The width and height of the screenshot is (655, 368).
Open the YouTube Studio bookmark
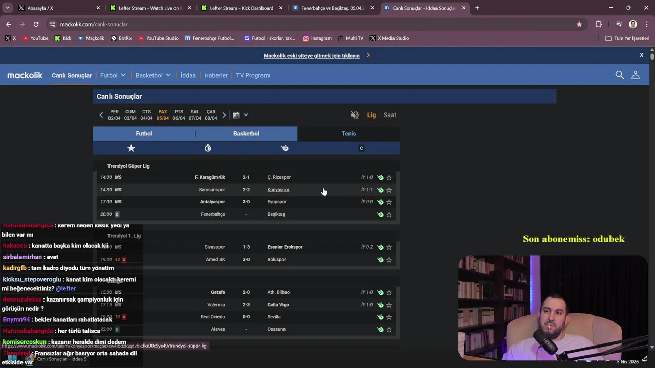pyautogui.click(x=159, y=38)
